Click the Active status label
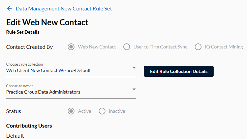Viewport: 247px width, 139px height. click(x=85, y=111)
